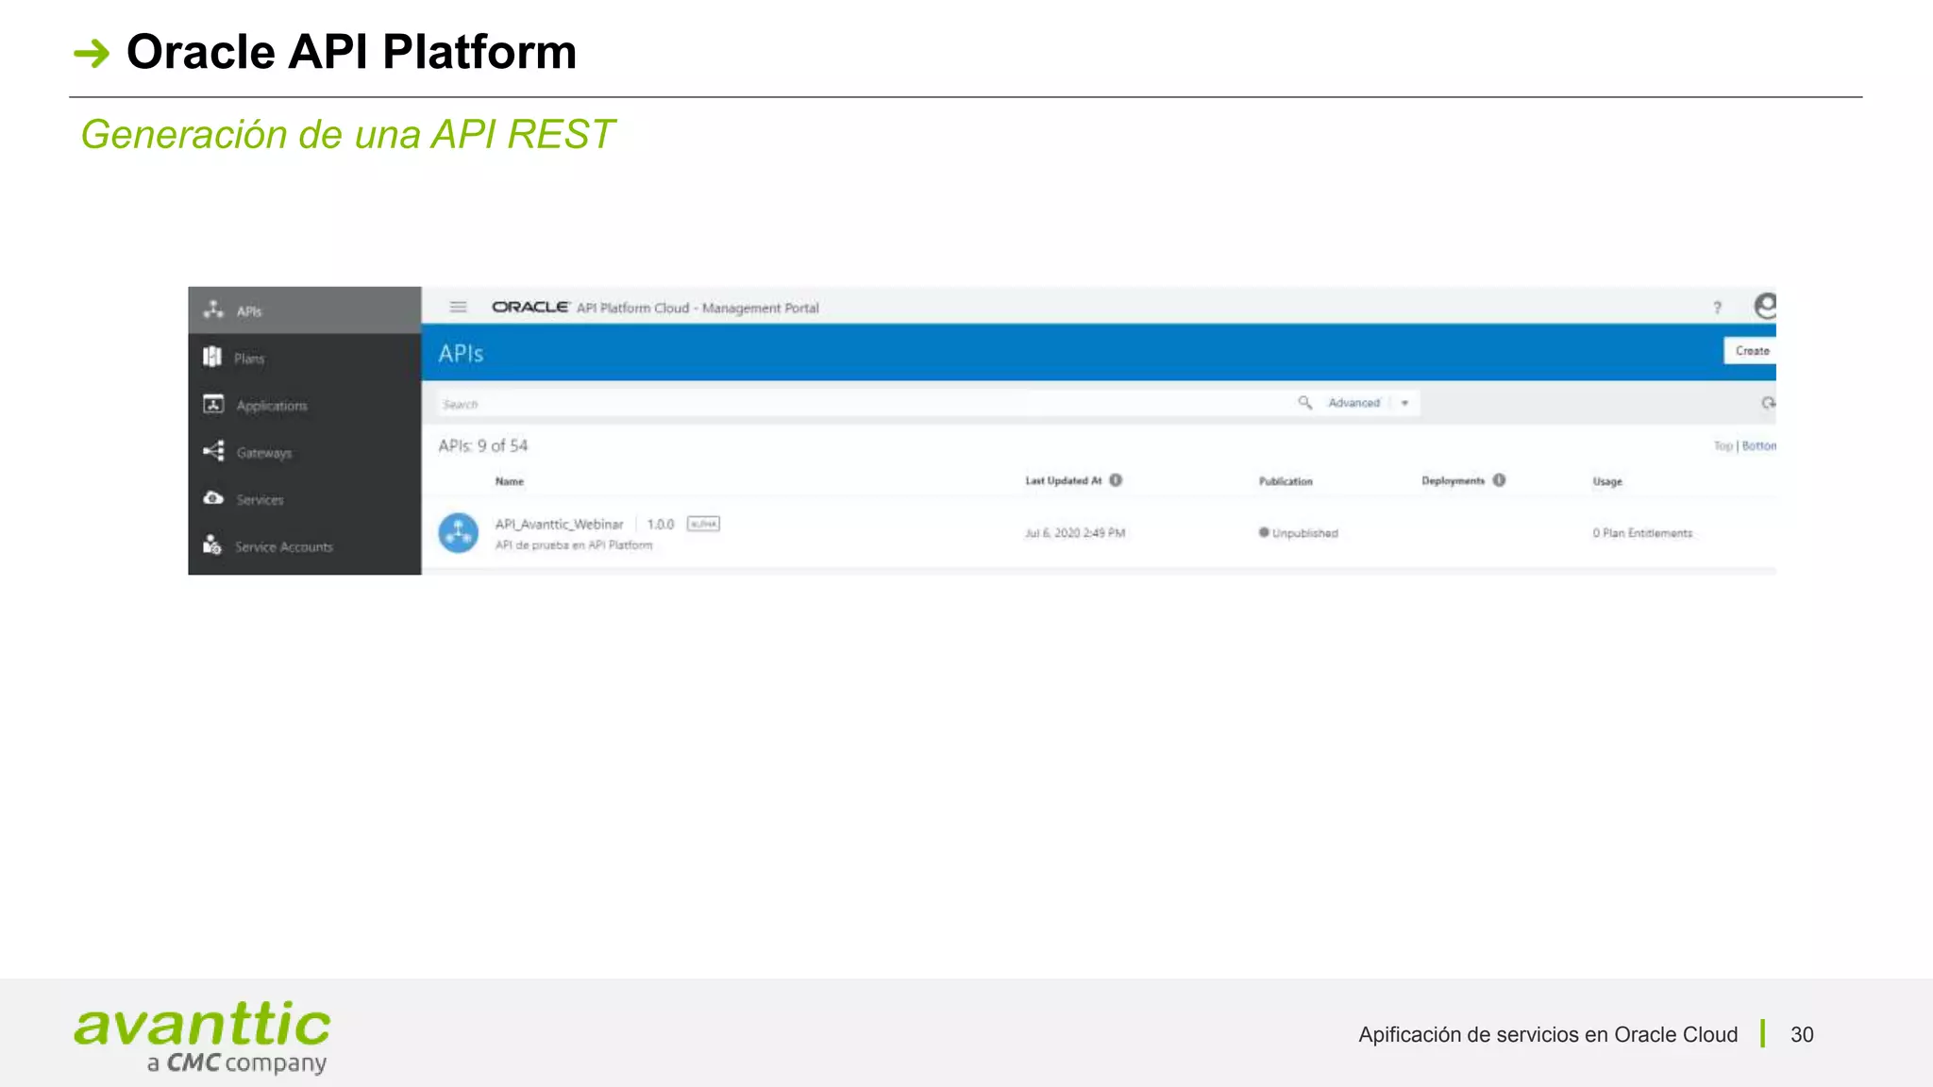Click the Plans map icon in sidebar
Image resolution: width=1933 pixels, height=1087 pixels.
coord(212,357)
